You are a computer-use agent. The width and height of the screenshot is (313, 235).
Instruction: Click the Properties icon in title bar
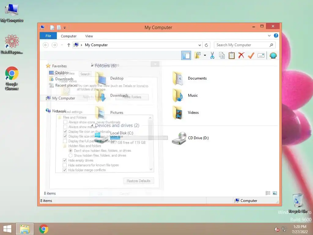[52, 27]
